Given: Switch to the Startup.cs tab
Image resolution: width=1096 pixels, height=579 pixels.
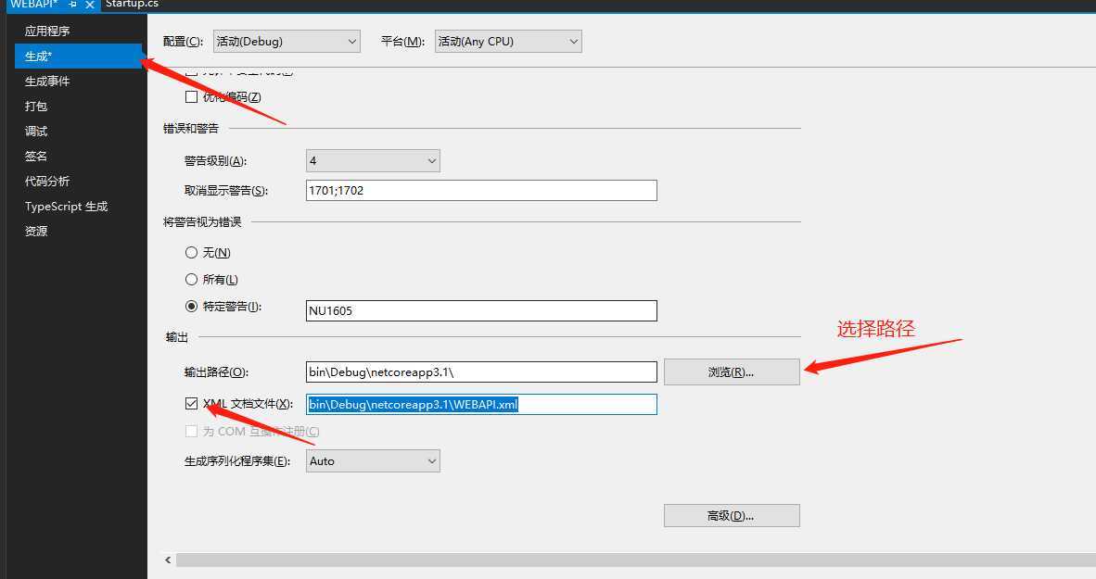Looking at the screenshot, I should 132,5.
